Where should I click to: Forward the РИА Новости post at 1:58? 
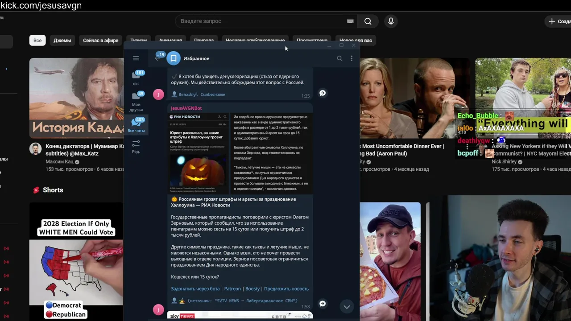(x=323, y=304)
